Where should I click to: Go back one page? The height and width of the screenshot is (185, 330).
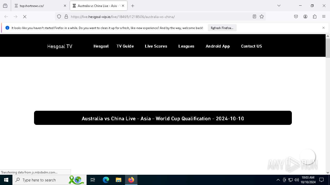pyautogui.click(x=6, y=17)
